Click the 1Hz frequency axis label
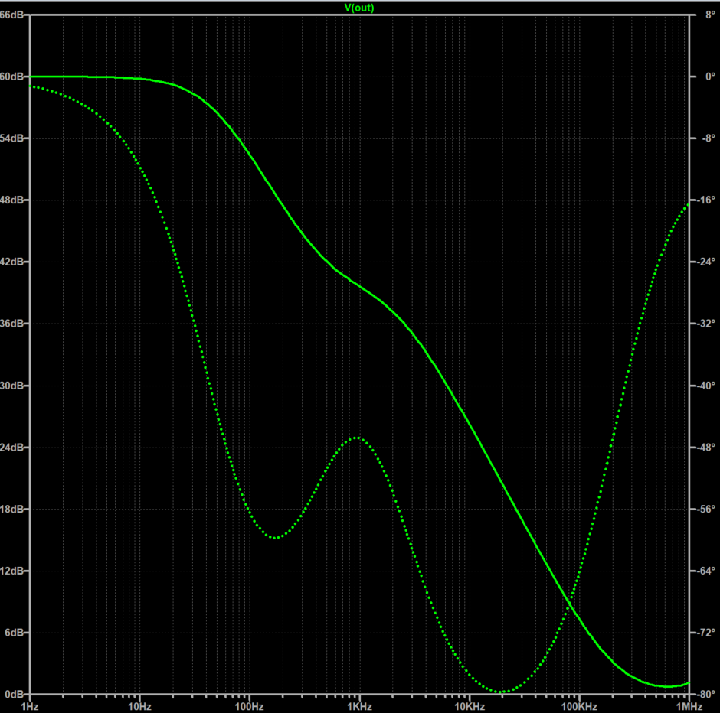Screen dimensions: 720x713 tap(30, 705)
